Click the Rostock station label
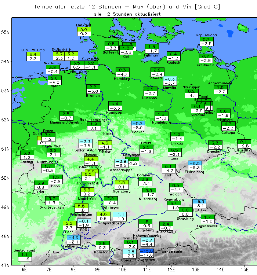The width and height of the screenshot is (257, 275). 173,63
